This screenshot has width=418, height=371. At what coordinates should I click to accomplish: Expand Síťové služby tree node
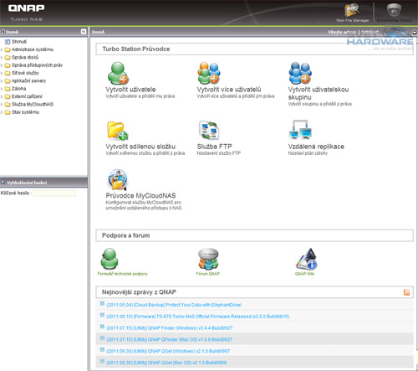(2, 74)
